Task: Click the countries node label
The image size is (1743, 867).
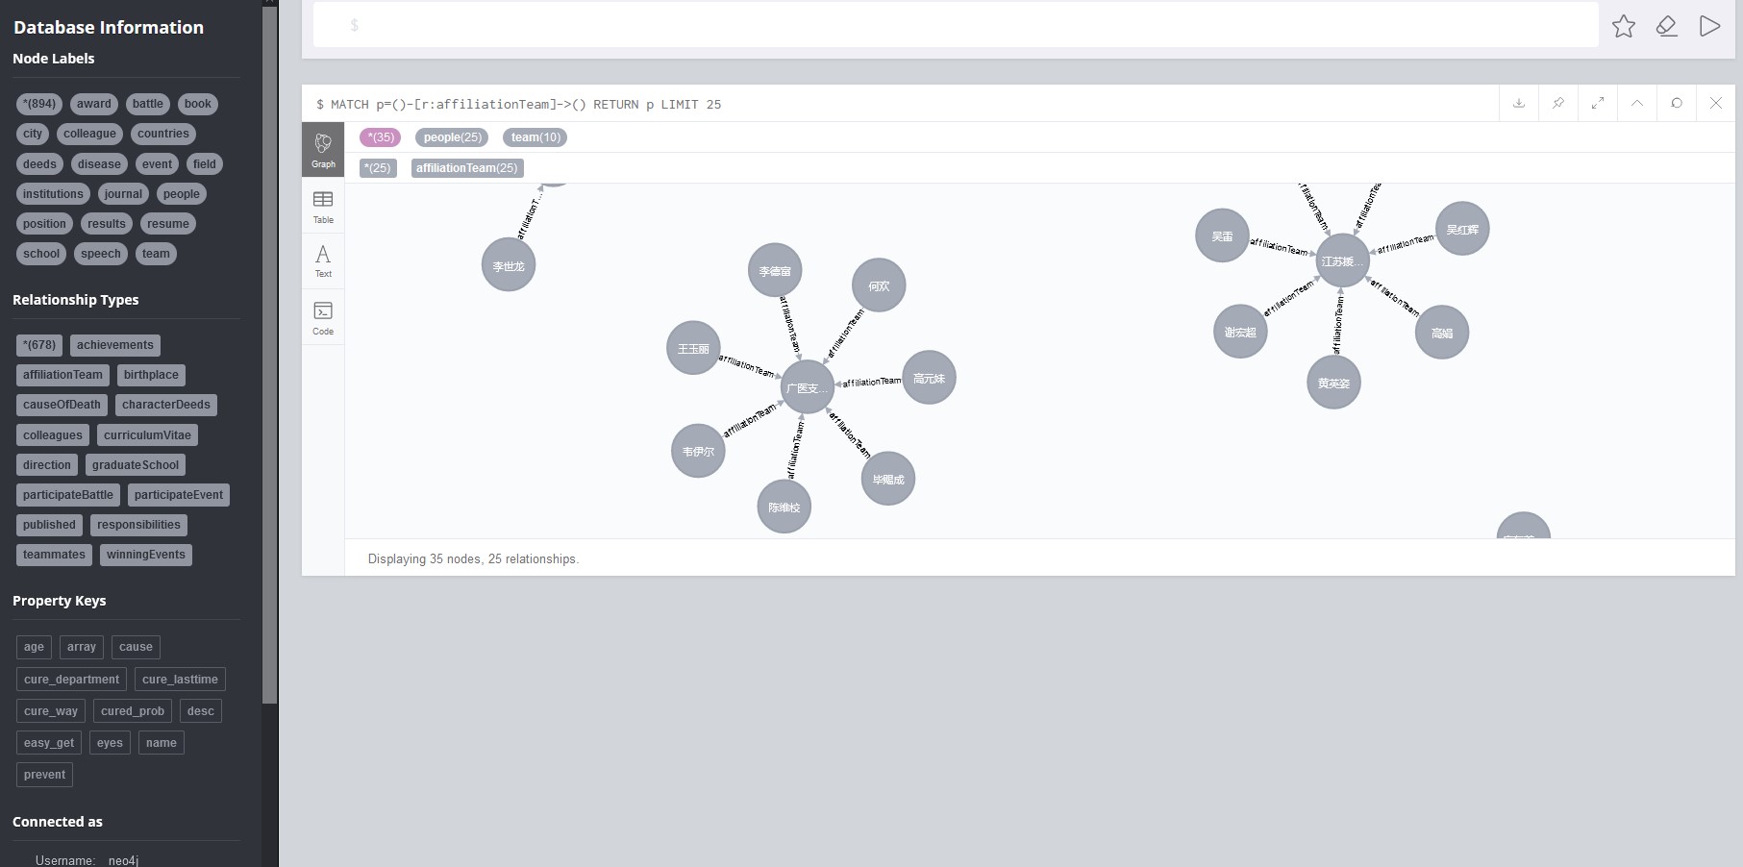Action: coord(163,134)
